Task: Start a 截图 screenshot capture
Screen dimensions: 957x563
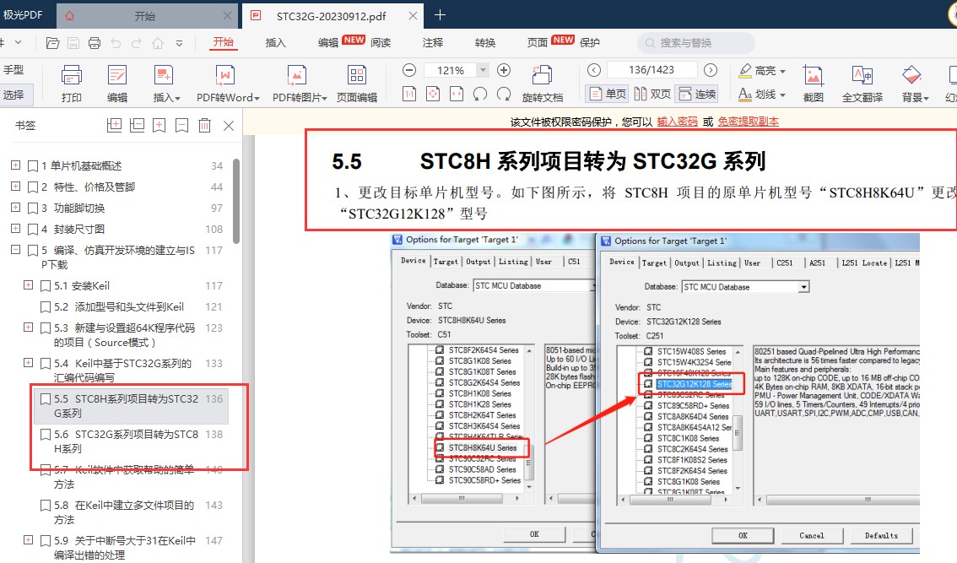Action: pos(813,84)
